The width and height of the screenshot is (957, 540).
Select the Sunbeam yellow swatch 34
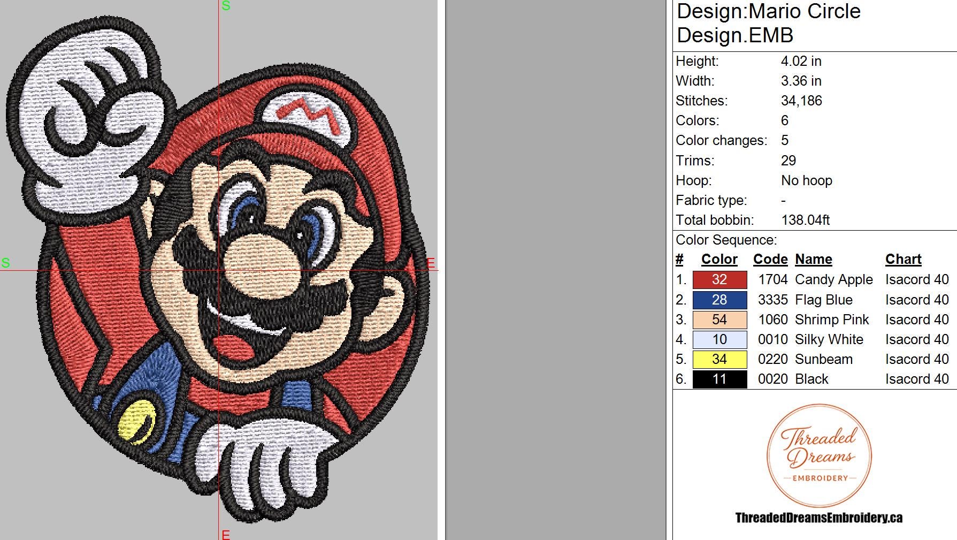tap(719, 359)
